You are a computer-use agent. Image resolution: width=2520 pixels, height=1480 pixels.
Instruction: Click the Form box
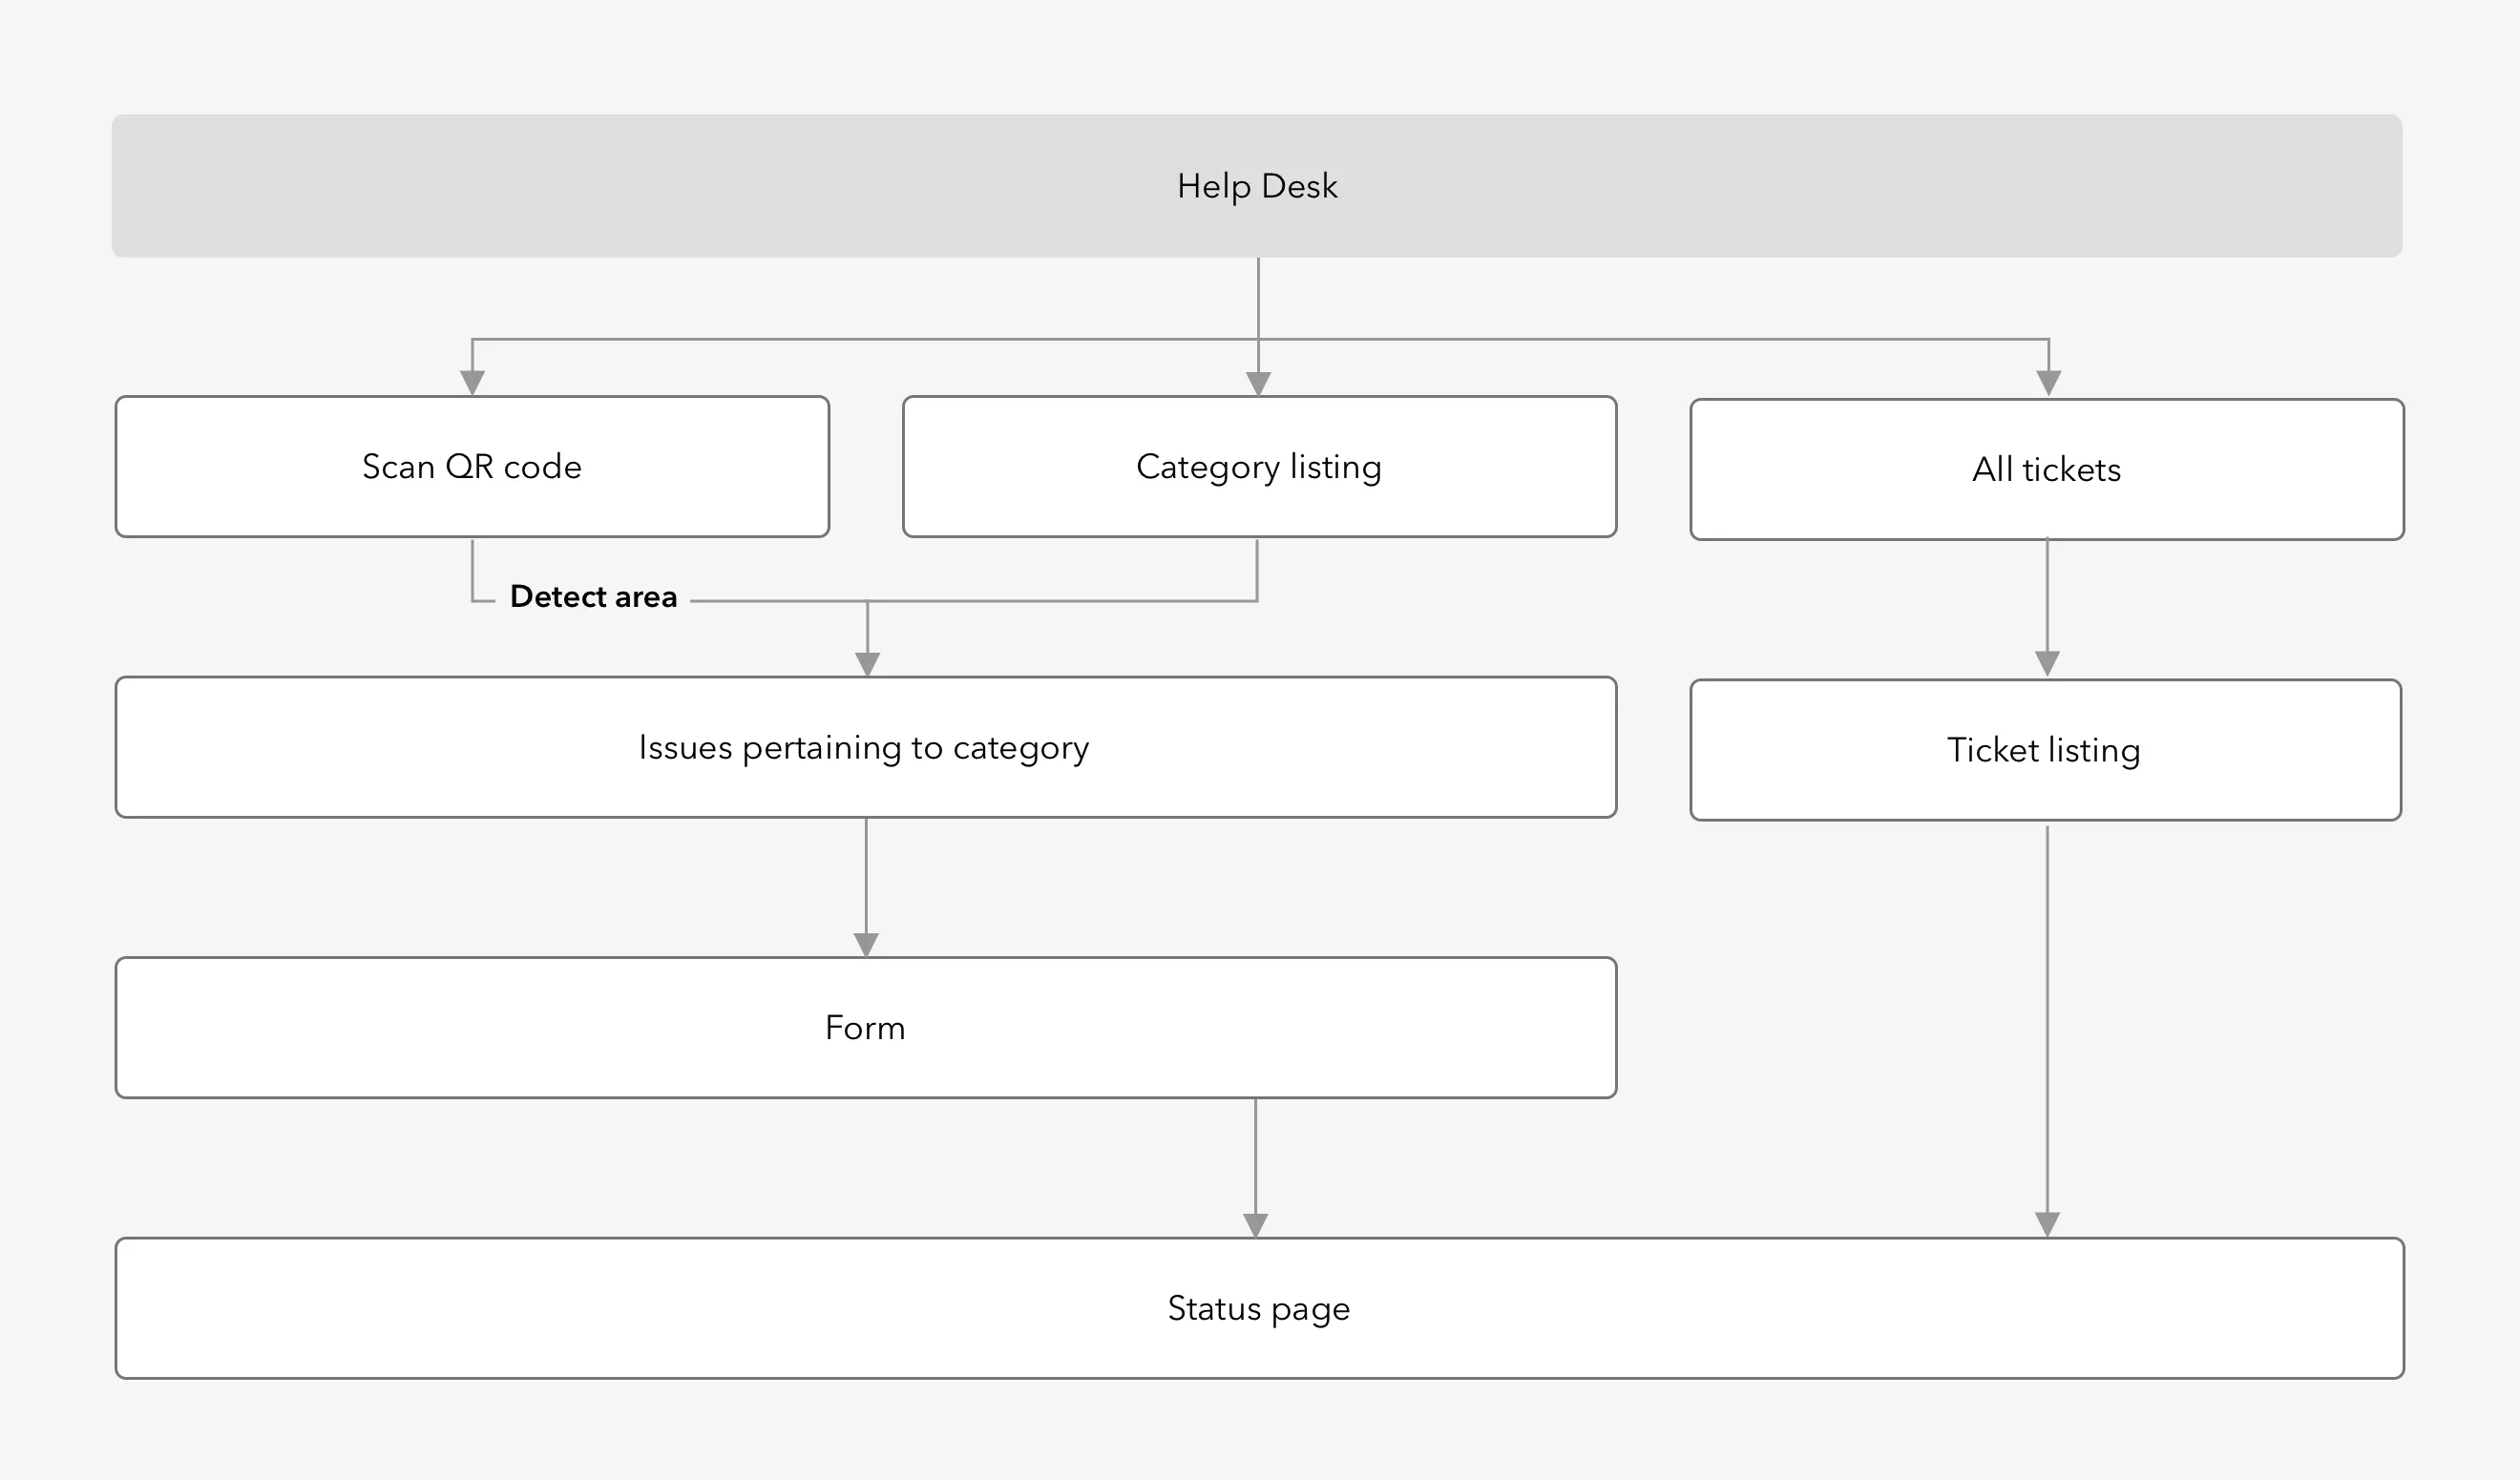coord(866,1028)
